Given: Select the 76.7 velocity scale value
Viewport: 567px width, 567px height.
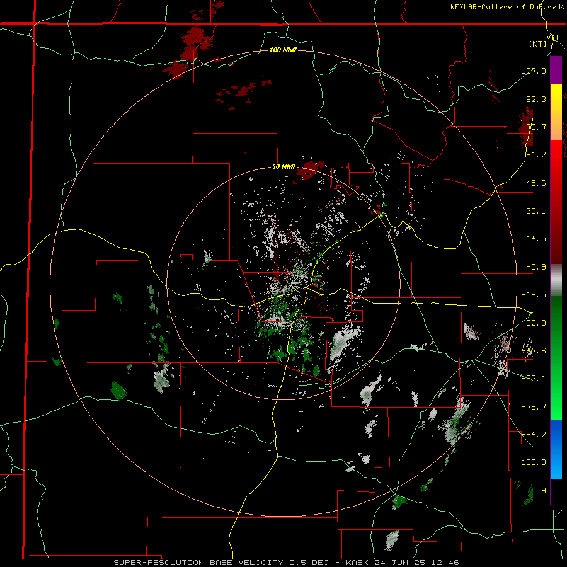Looking at the screenshot, I should 536,127.
